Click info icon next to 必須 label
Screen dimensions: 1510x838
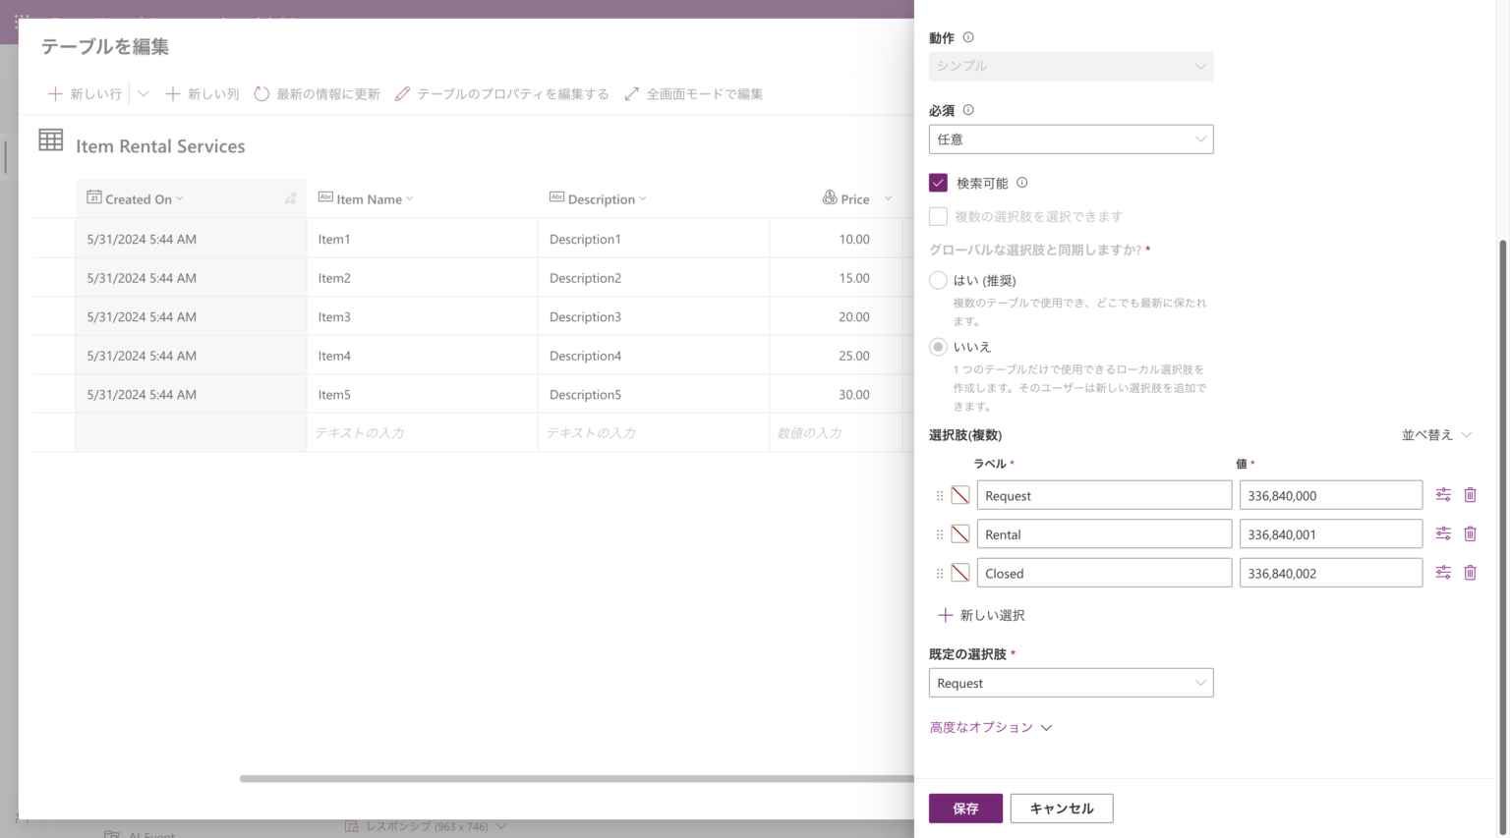tap(968, 110)
